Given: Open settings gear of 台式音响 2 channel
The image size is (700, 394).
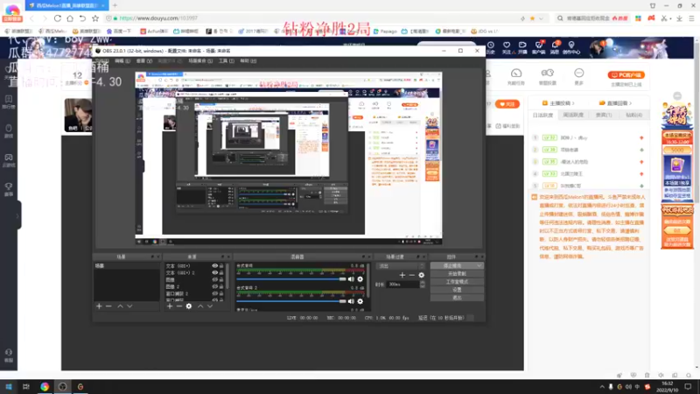Looking at the screenshot, I should coord(360,301).
